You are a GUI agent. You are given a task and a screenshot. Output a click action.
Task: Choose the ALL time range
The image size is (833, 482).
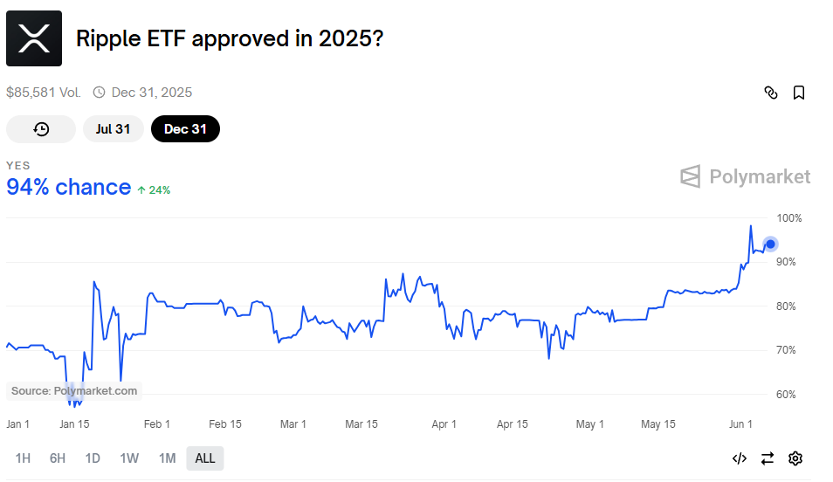click(x=204, y=458)
